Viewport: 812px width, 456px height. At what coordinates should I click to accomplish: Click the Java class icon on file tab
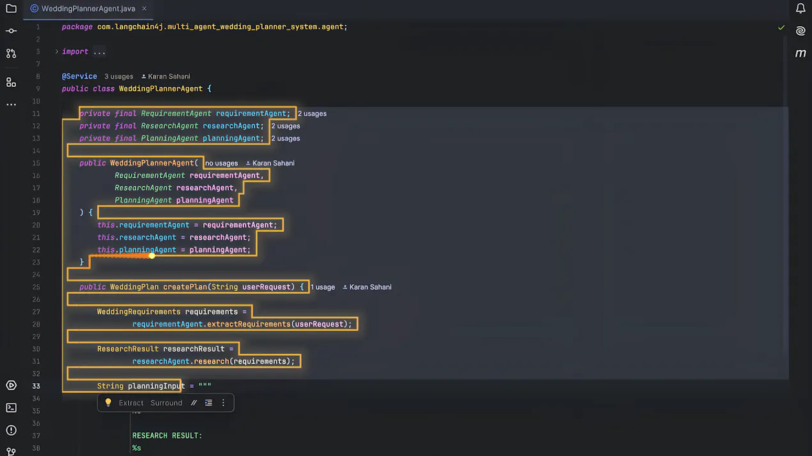coord(35,9)
